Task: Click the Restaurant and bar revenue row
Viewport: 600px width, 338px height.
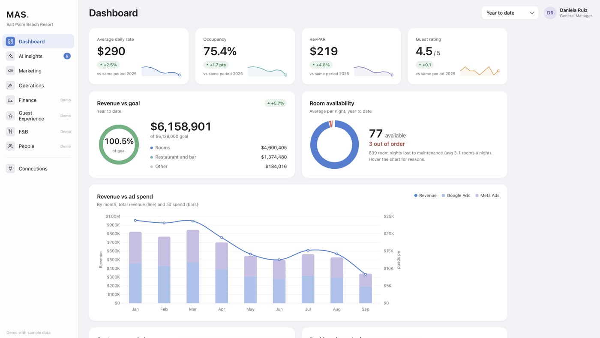Action: 219,157
